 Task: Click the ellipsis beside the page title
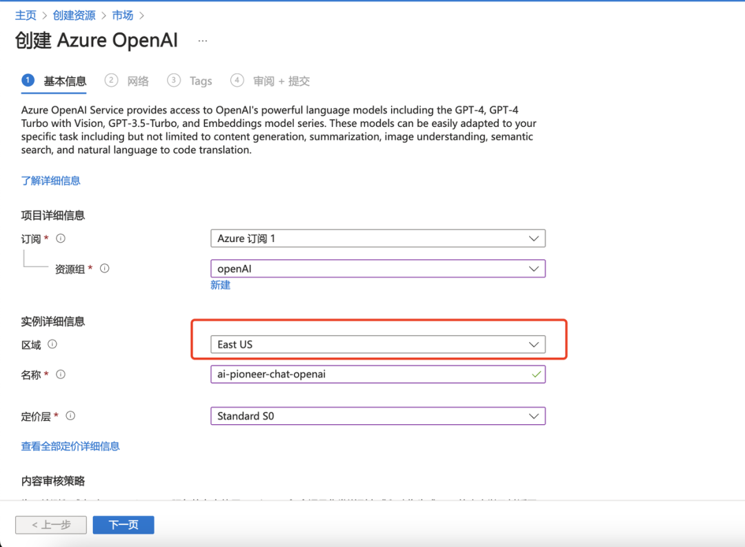pos(202,41)
